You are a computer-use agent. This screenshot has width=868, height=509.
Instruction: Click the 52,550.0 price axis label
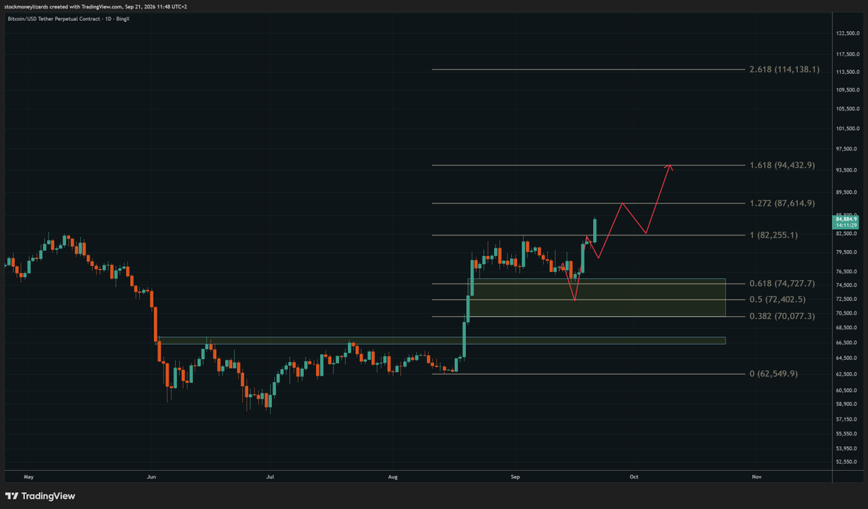click(x=846, y=462)
